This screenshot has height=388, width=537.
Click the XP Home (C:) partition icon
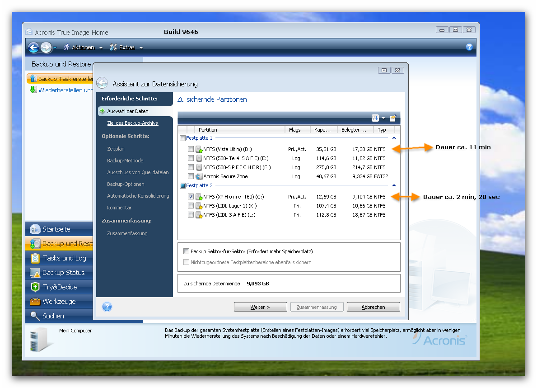[x=199, y=197]
